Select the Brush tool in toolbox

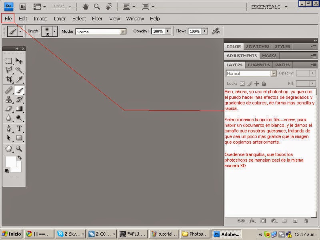tap(19, 90)
